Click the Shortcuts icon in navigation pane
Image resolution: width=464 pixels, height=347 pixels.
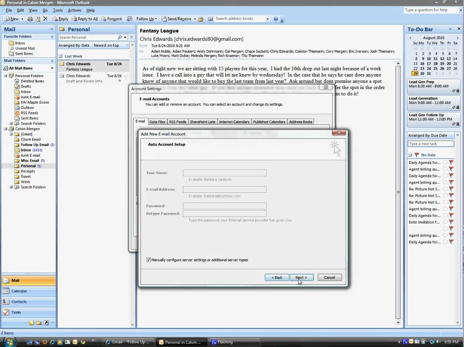pos(46,323)
